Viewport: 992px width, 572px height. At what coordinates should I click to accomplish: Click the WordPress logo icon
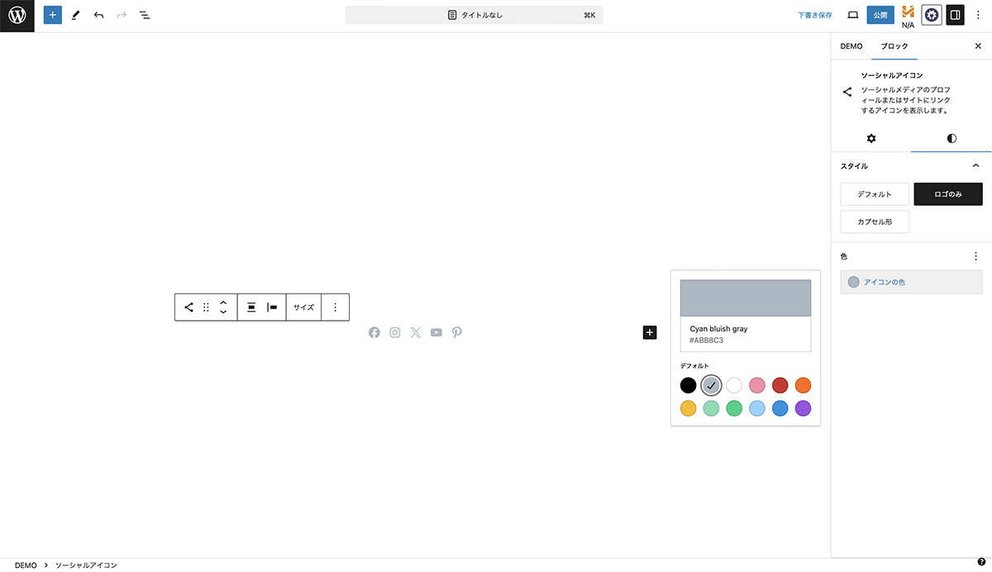coord(17,15)
